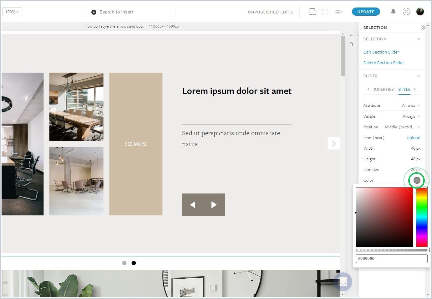This screenshot has width=432, height=299.
Task: Click the trash icon beside the canvas
Action: [351, 44]
